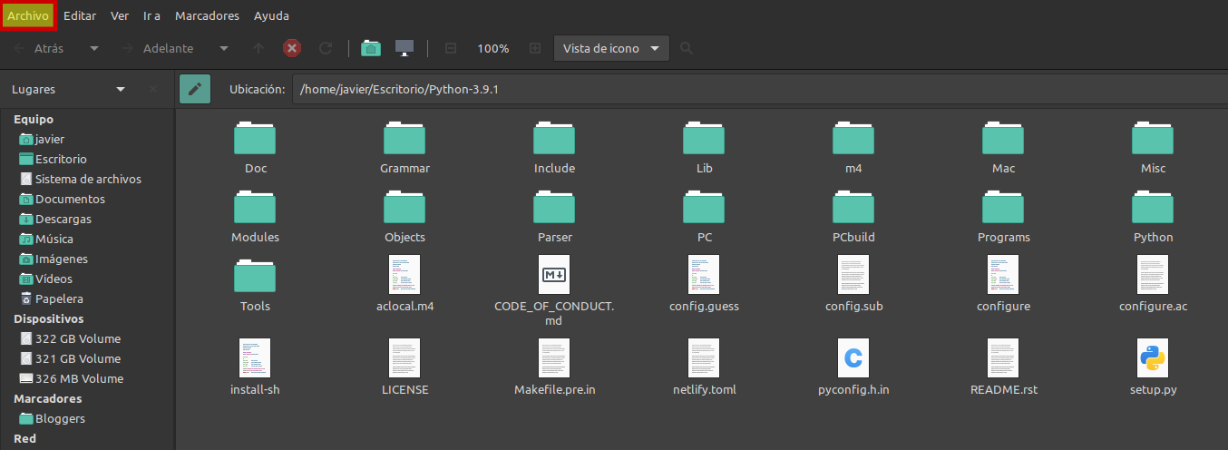Image resolution: width=1228 pixels, height=450 pixels.
Task: Select the Doc folder icon
Action: [x=255, y=137]
